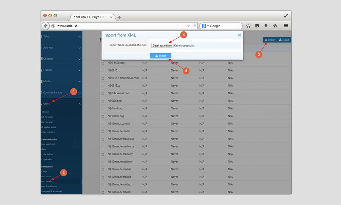Click the Export button in page header
Image resolution: width=341 pixels, height=205 pixels.
(284, 40)
